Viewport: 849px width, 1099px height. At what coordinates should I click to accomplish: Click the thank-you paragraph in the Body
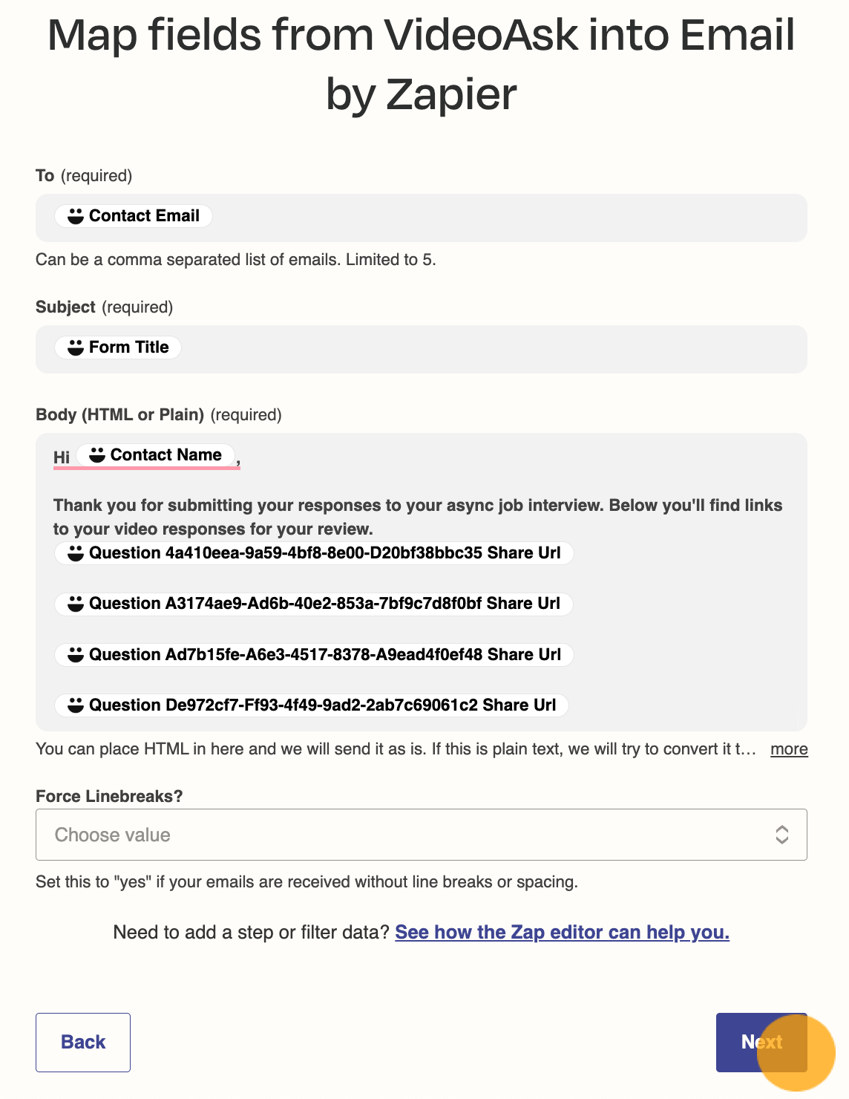click(x=418, y=517)
